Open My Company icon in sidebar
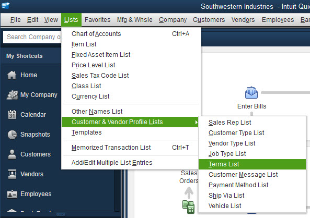The image size is (310, 218). [x=12, y=95]
